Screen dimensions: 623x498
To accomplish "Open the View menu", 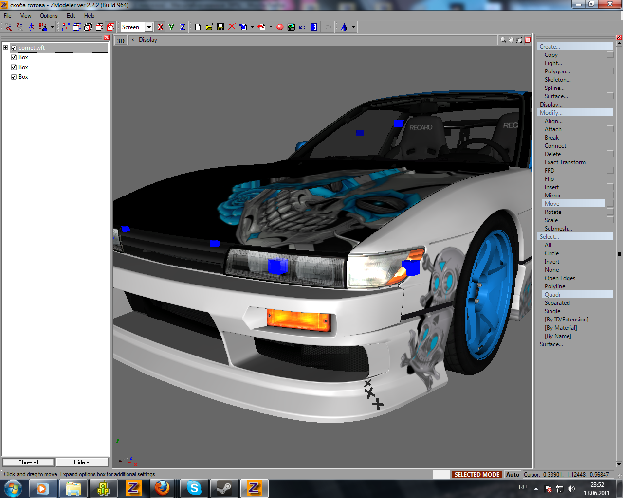I will click(26, 16).
